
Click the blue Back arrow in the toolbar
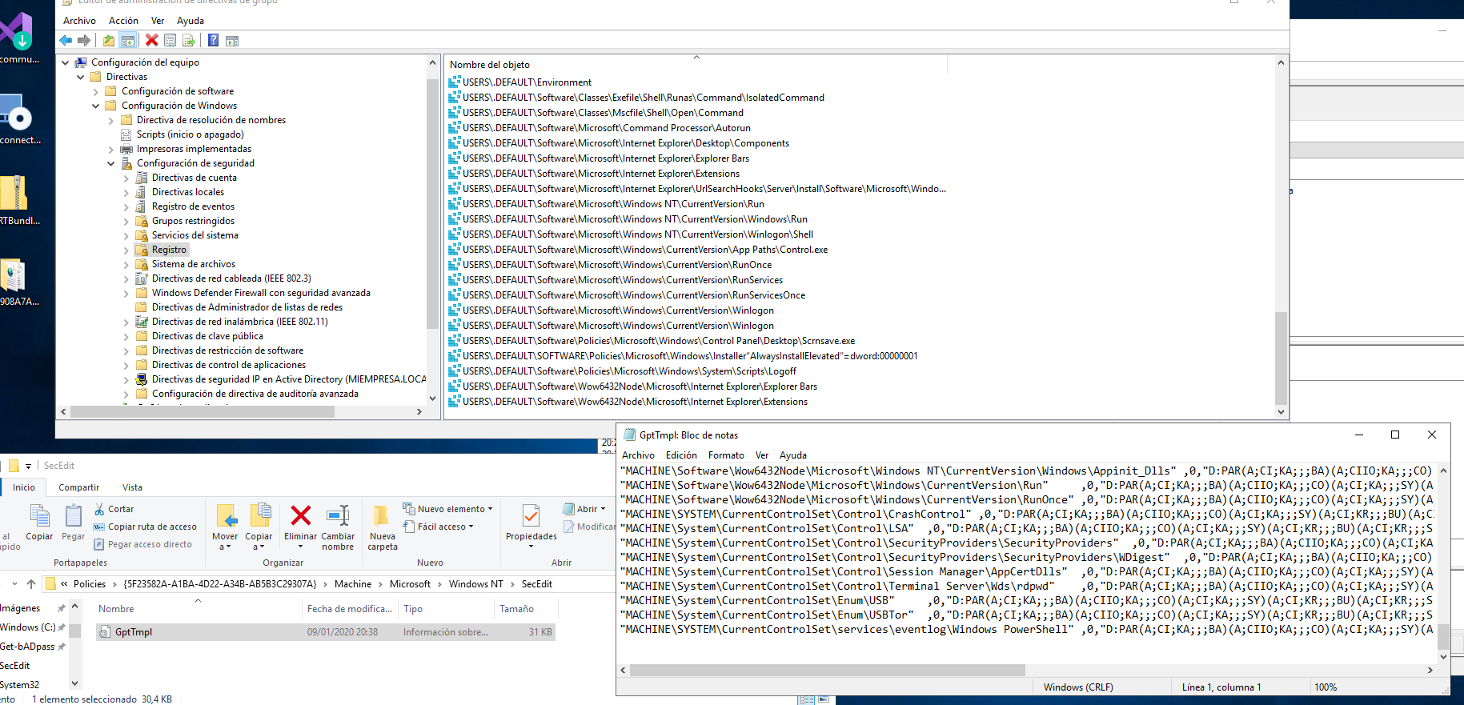(x=66, y=40)
